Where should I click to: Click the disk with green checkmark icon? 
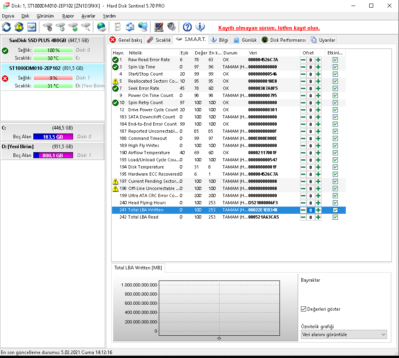point(73,27)
